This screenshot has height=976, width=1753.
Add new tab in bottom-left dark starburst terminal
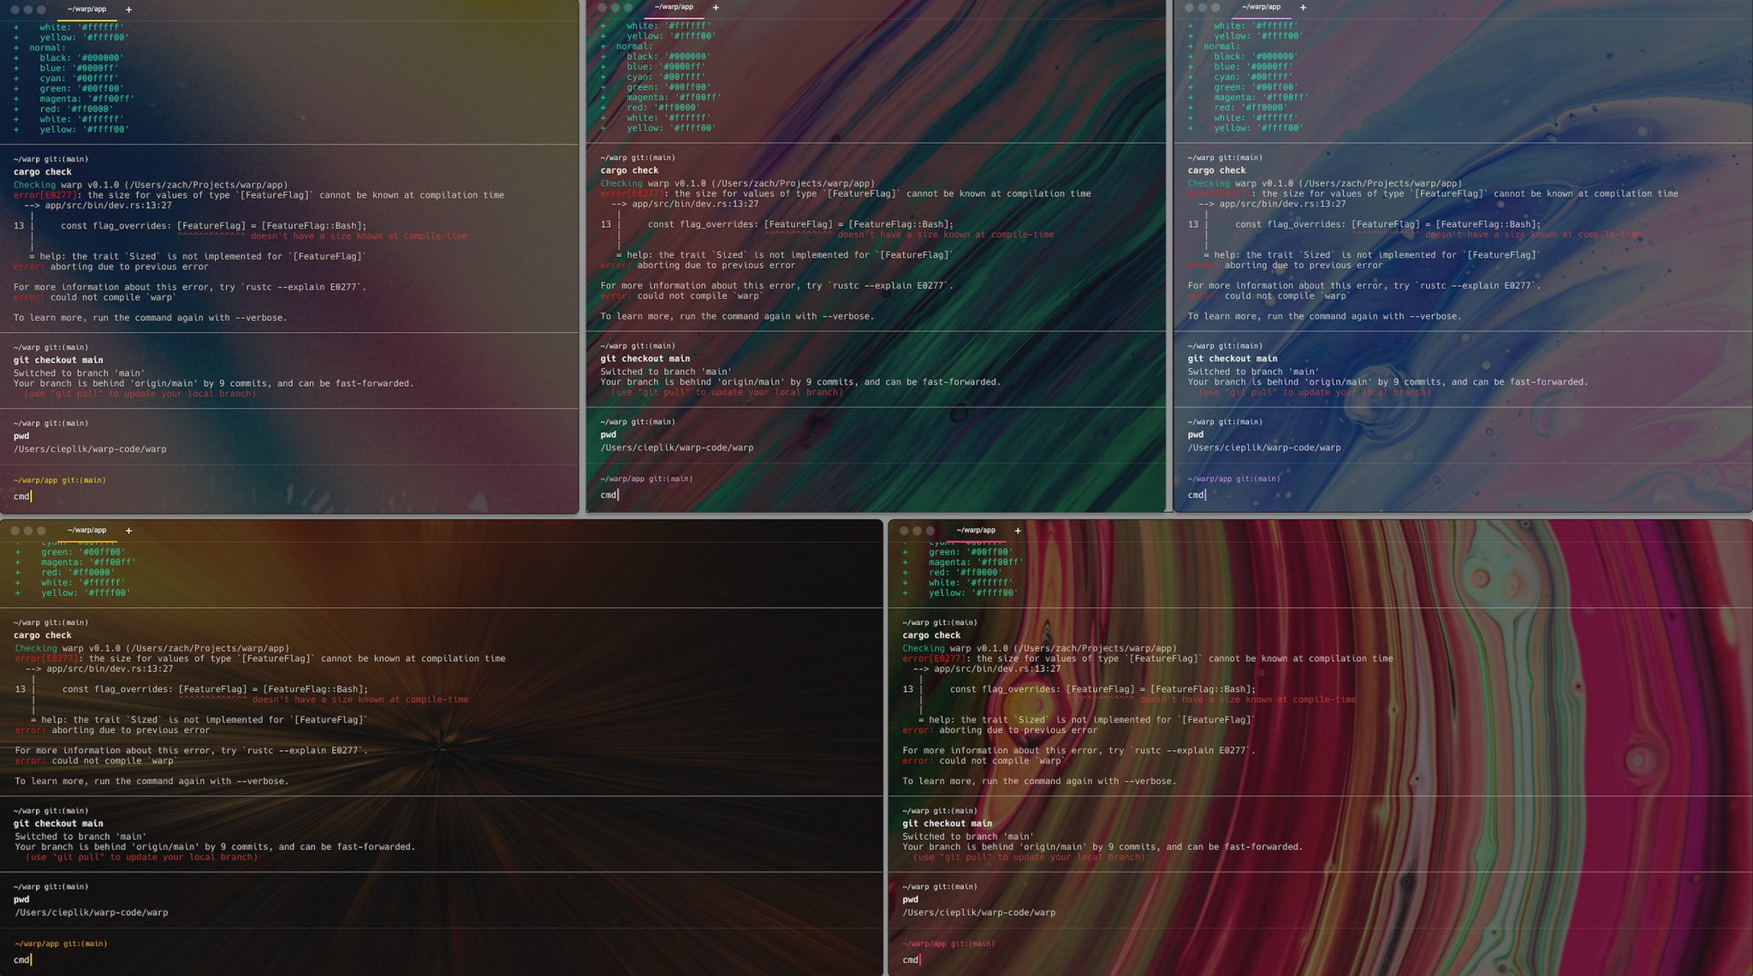point(128,531)
